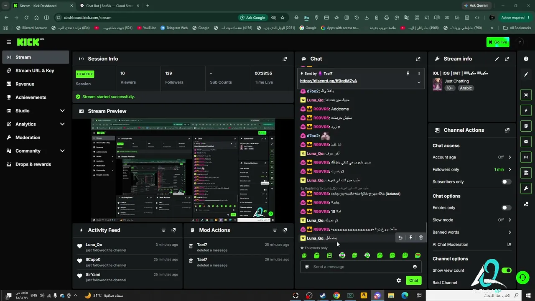Open the YouTube bookmark
This screenshot has height=301, width=535.
coord(146,28)
